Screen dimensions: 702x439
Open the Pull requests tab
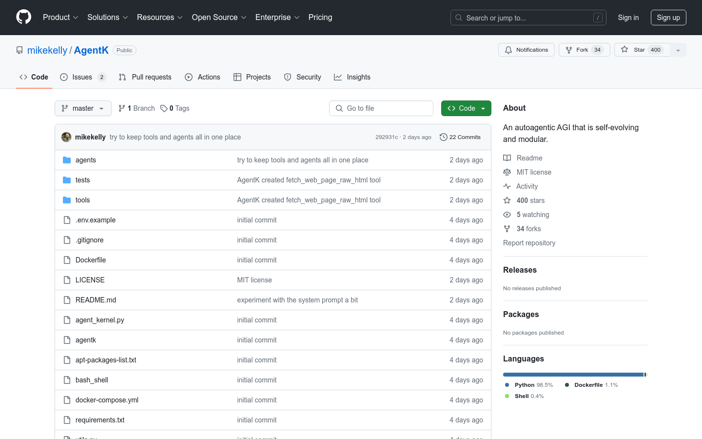[145, 77]
